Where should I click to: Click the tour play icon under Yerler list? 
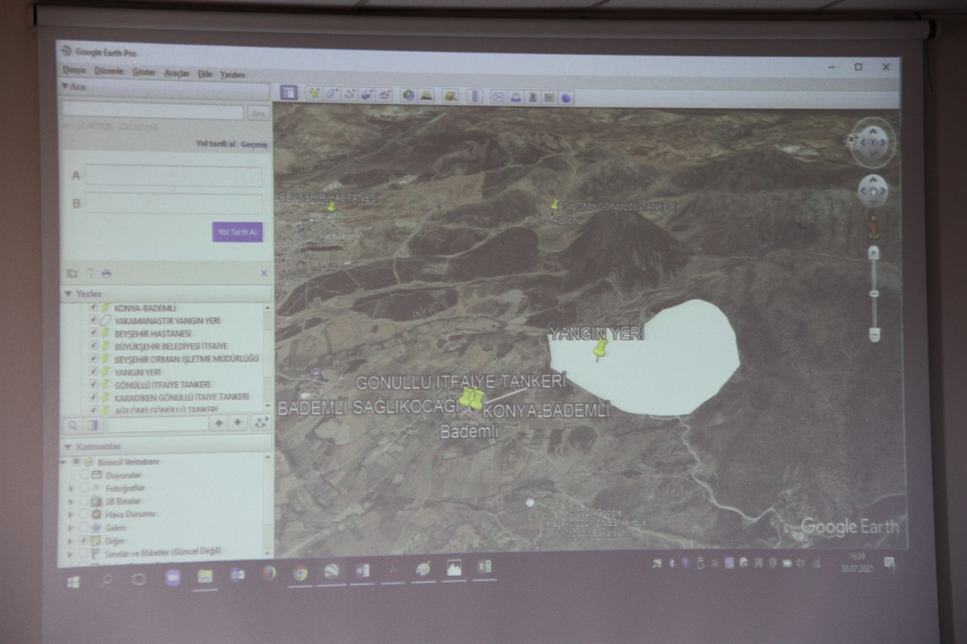pyautogui.click(x=260, y=423)
